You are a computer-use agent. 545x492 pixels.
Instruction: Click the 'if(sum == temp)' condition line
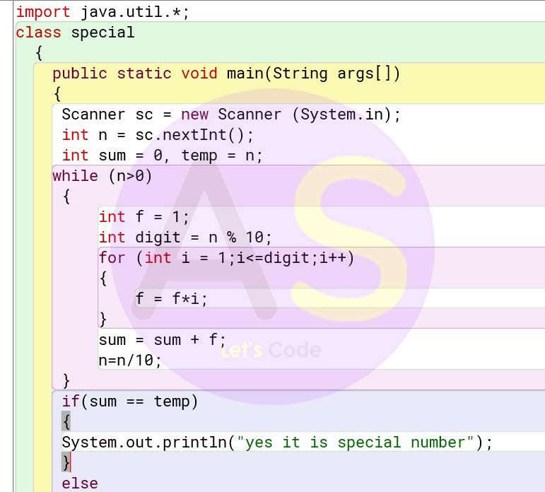130,402
